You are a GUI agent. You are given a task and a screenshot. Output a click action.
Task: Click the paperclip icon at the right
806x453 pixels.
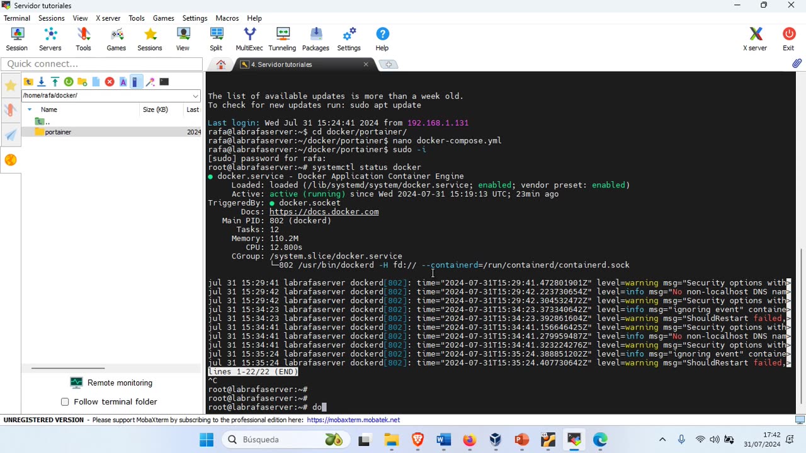coord(797,64)
